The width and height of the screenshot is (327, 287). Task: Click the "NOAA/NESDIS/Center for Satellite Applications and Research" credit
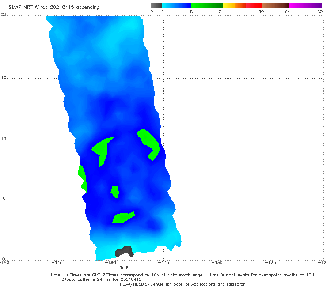point(183,284)
